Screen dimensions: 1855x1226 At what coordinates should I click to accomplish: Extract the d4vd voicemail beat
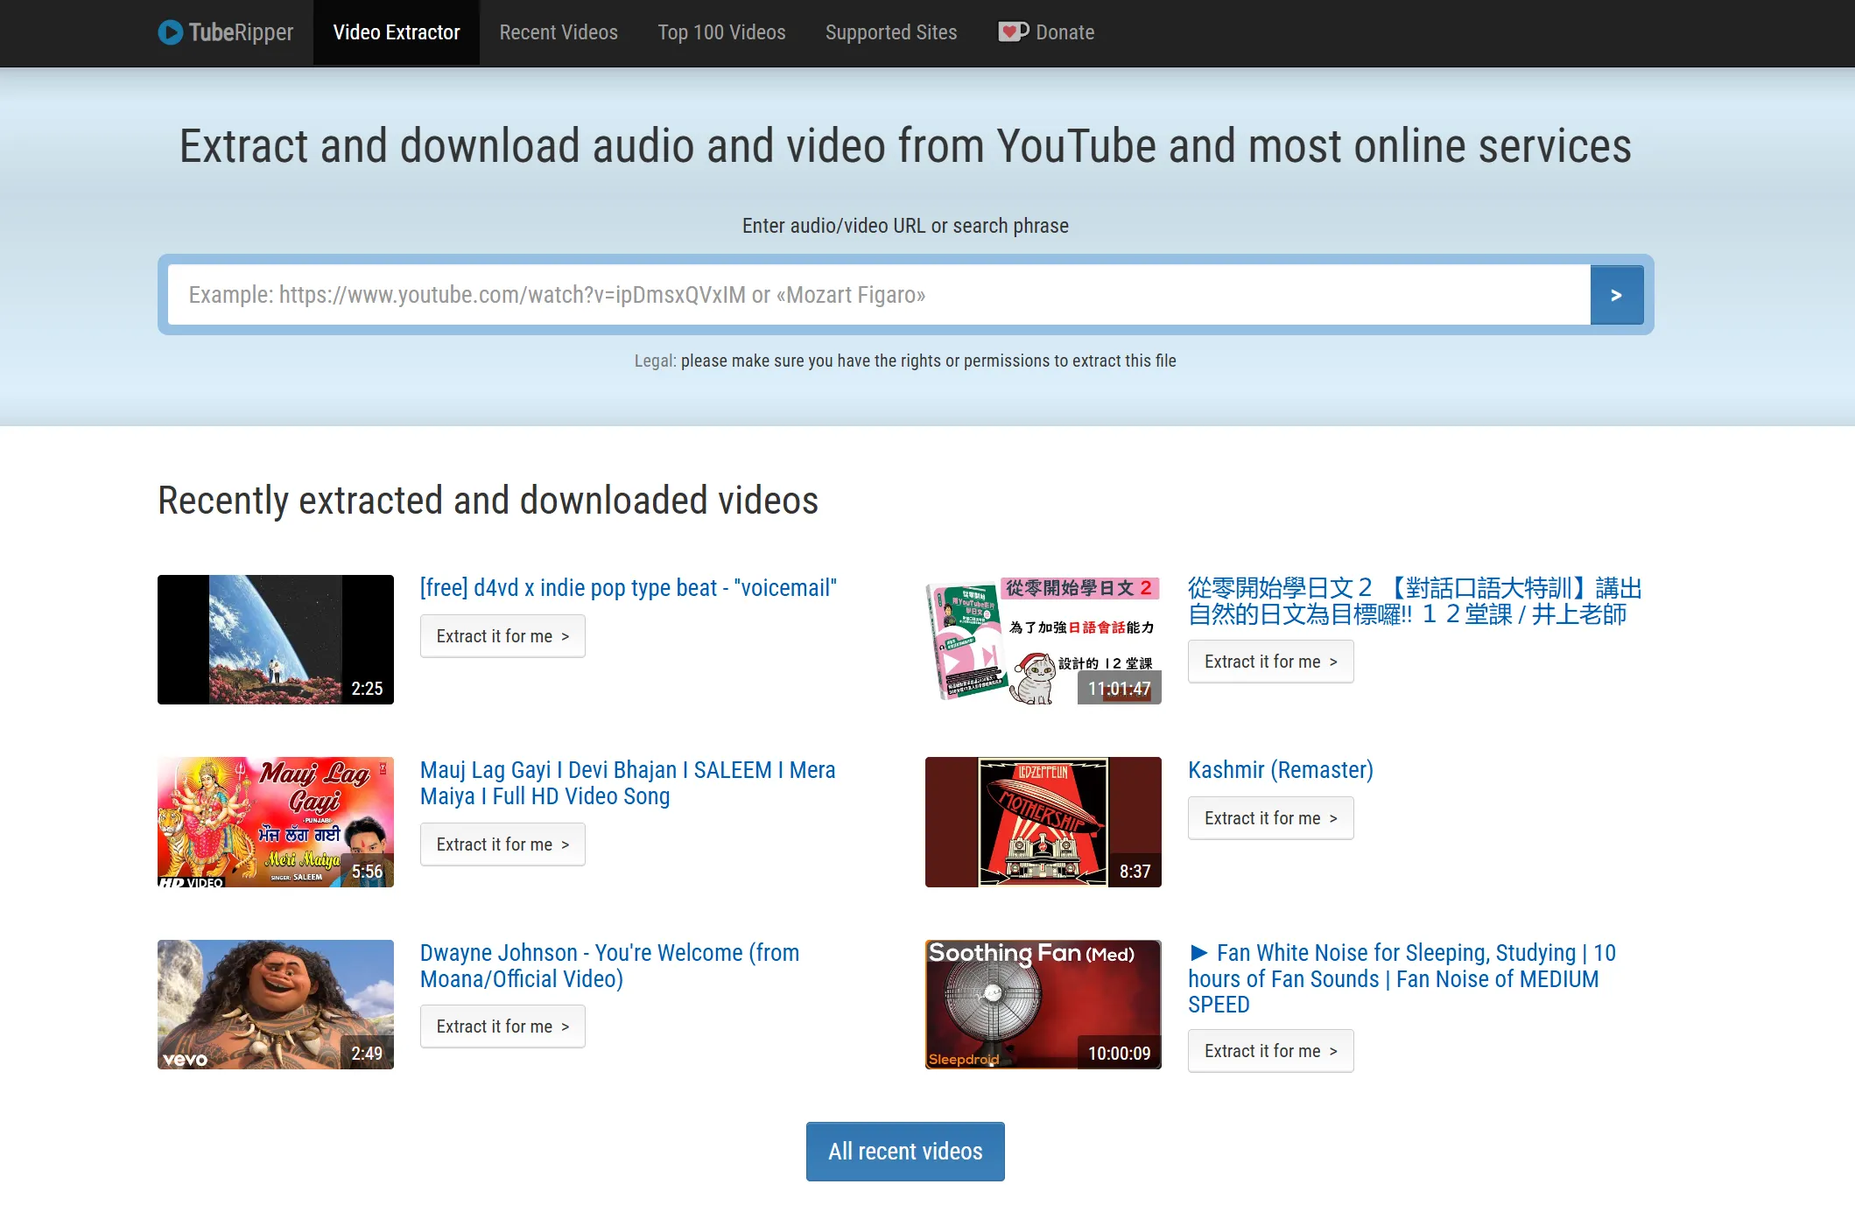pos(502,635)
